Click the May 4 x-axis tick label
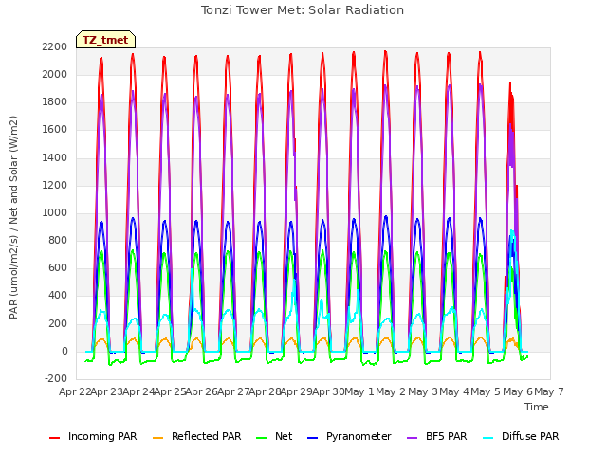This screenshot has height=455, width=607. (454, 391)
